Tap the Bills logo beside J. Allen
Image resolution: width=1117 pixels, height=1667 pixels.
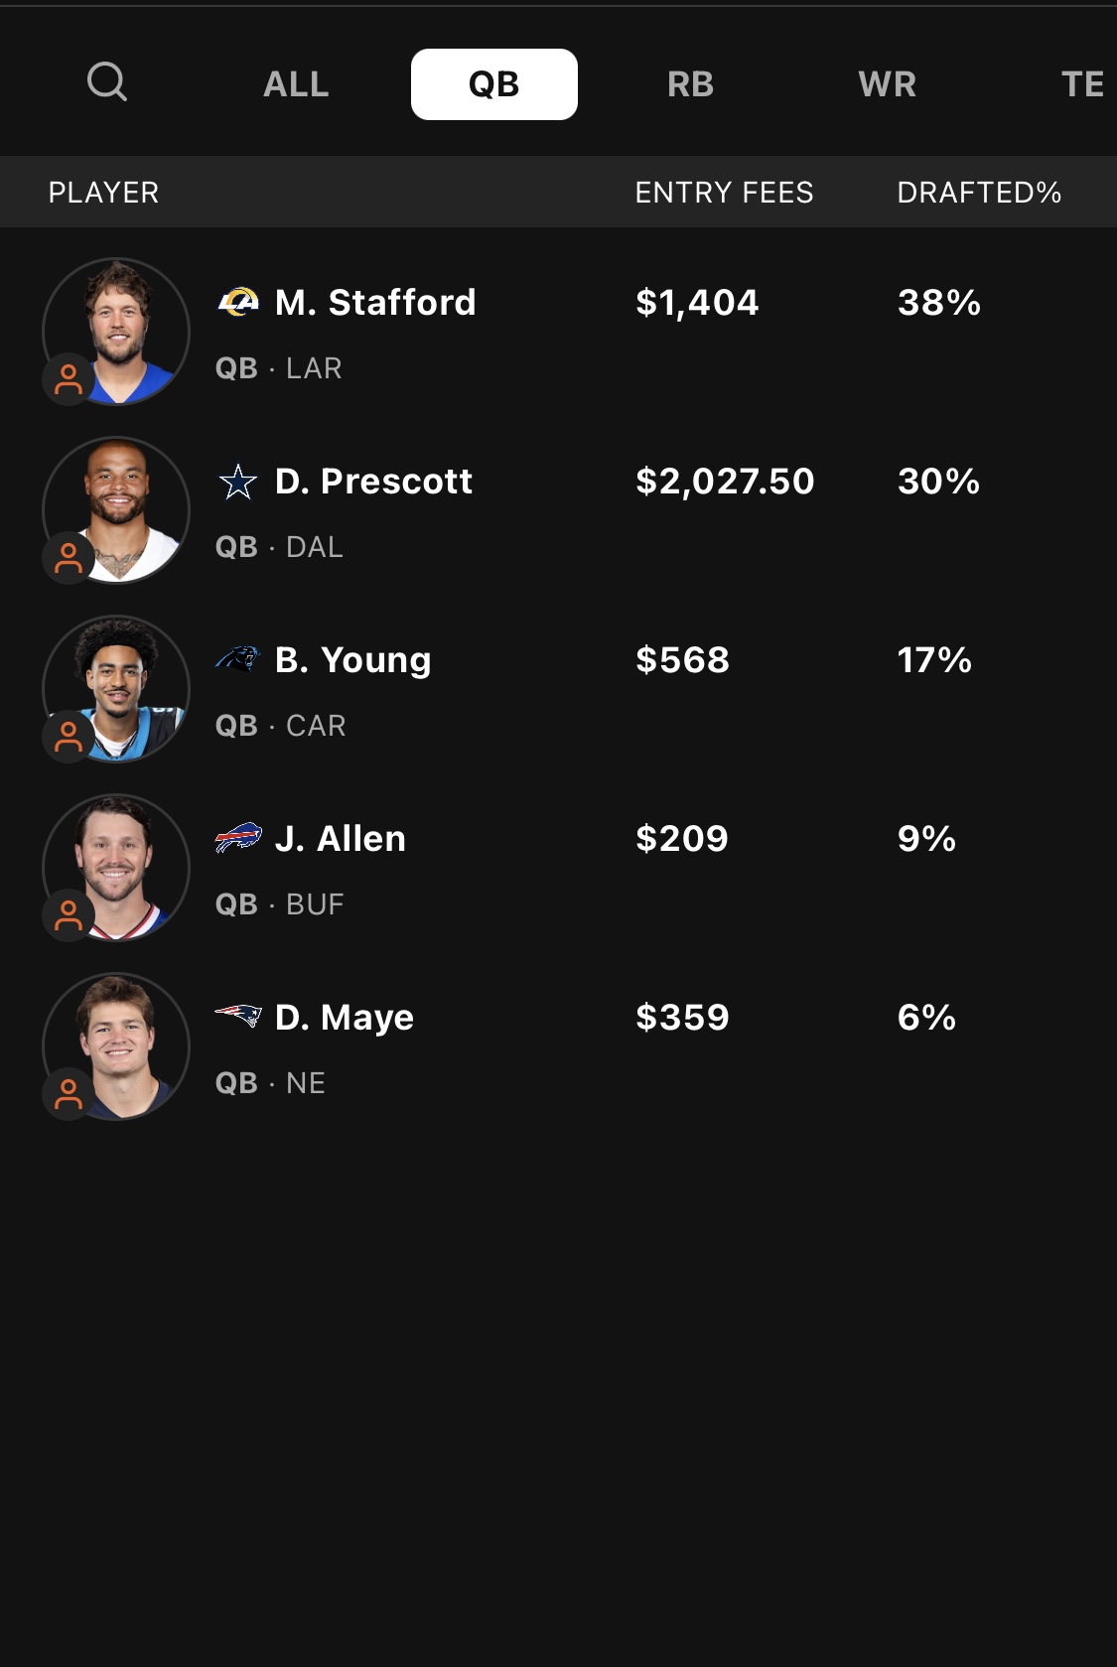238,838
